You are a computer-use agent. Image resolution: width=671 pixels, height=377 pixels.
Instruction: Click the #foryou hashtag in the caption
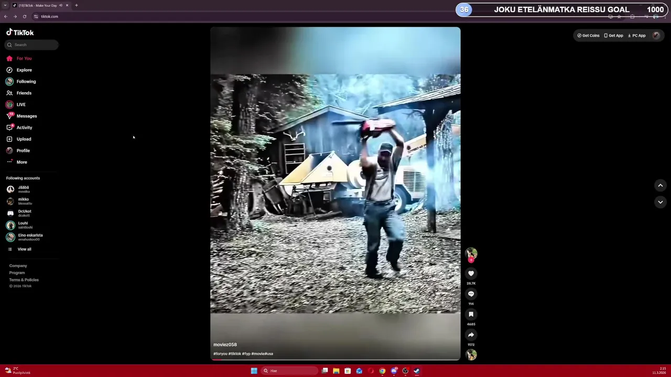(x=220, y=353)
